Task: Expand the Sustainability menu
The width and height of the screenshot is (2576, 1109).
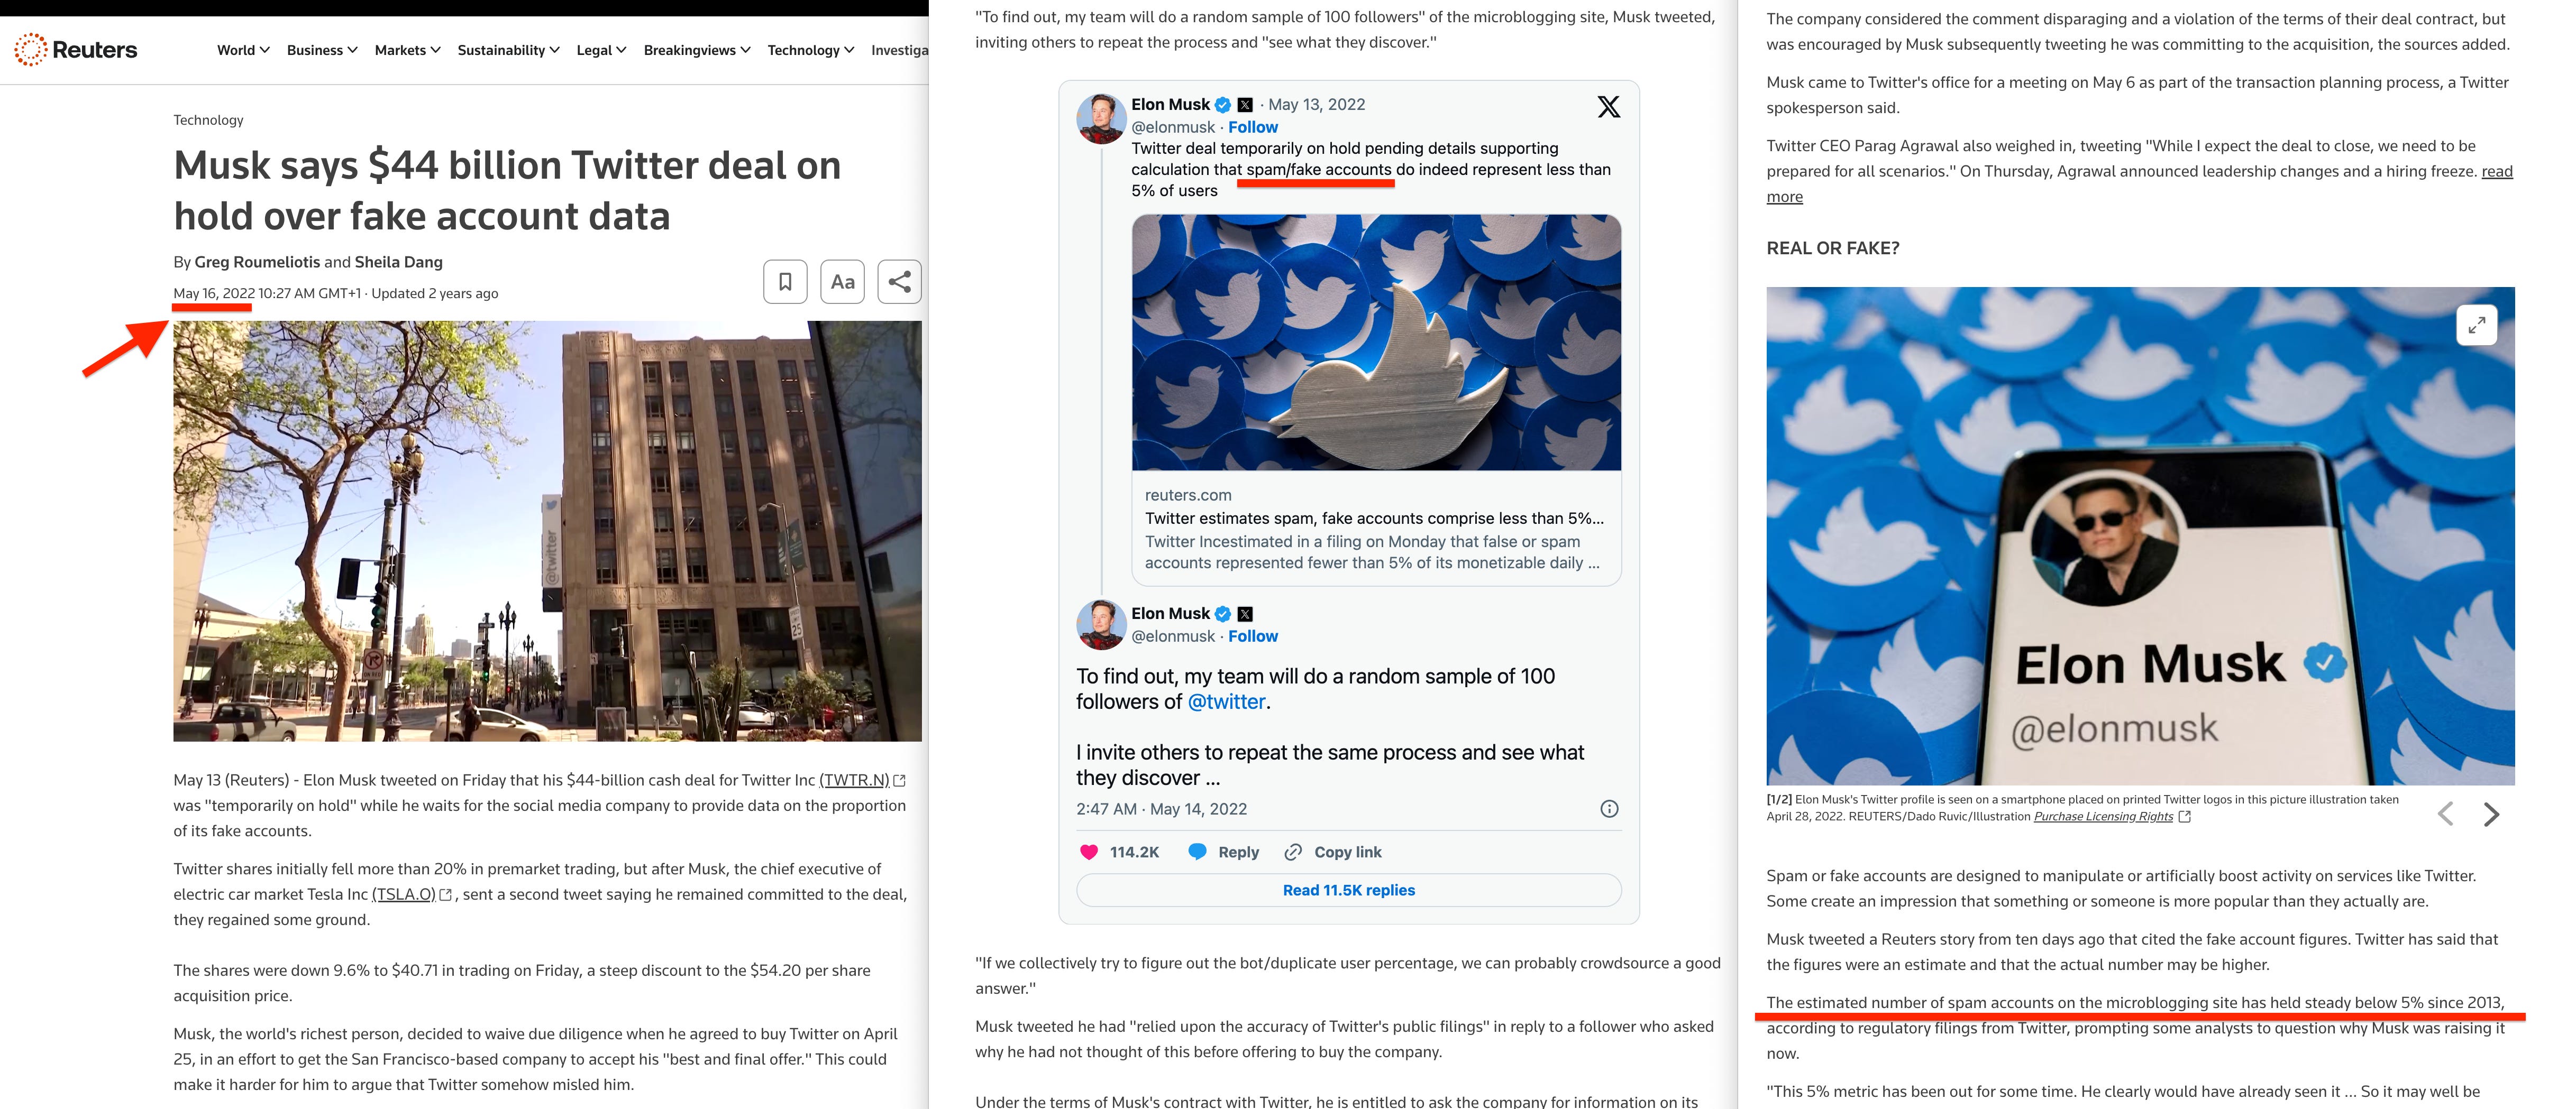Action: 508,50
